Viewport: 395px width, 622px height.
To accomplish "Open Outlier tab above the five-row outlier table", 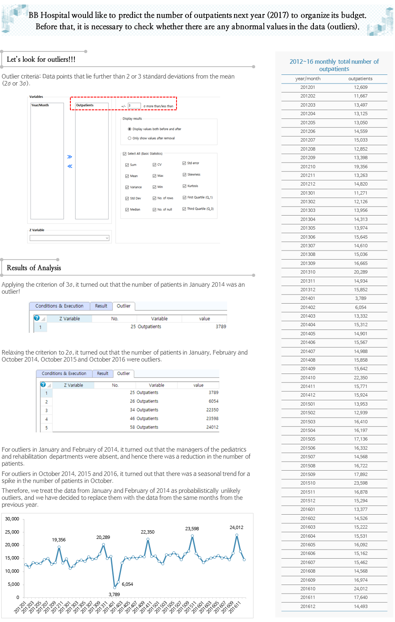I will pyautogui.click(x=123, y=374).
